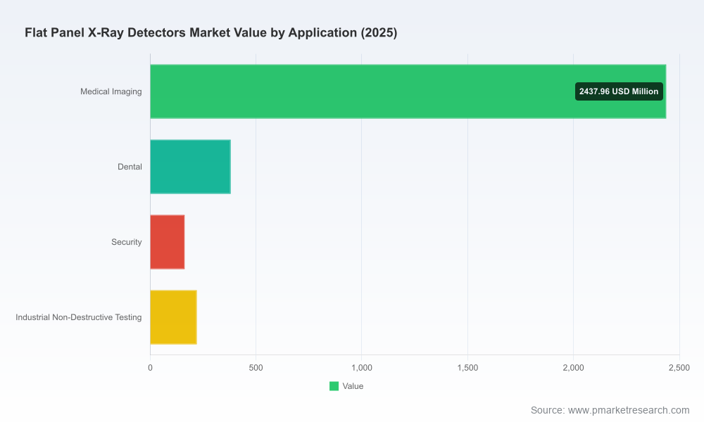Toggle the green Value legend swatch

(334, 386)
